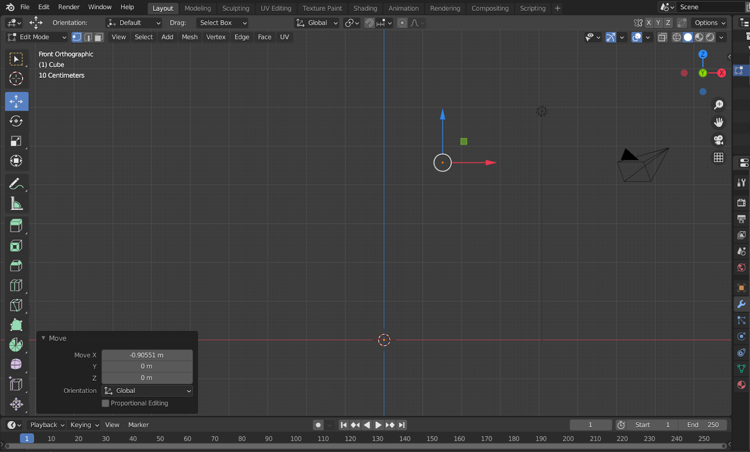Open Drag Select Box dropdown
The height and width of the screenshot is (452, 750).
[x=222, y=23]
